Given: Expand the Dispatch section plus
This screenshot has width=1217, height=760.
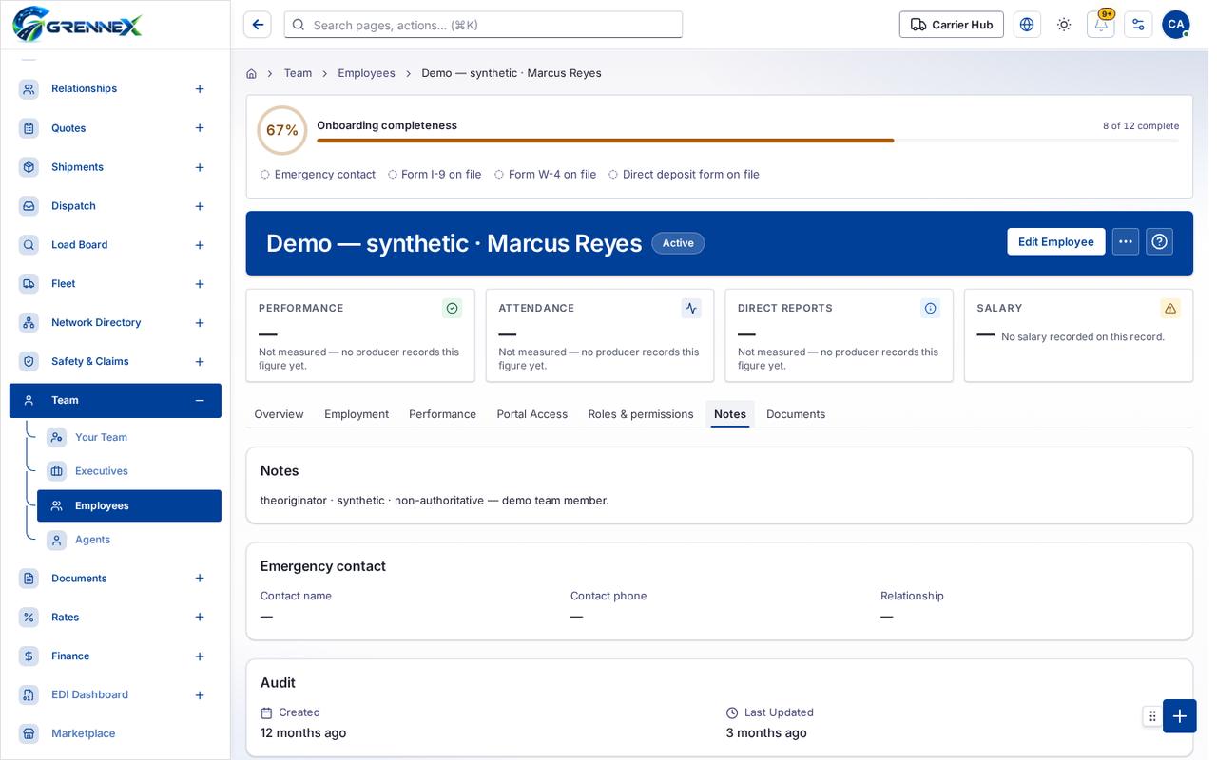Looking at the screenshot, I should [x=200, y=206].
